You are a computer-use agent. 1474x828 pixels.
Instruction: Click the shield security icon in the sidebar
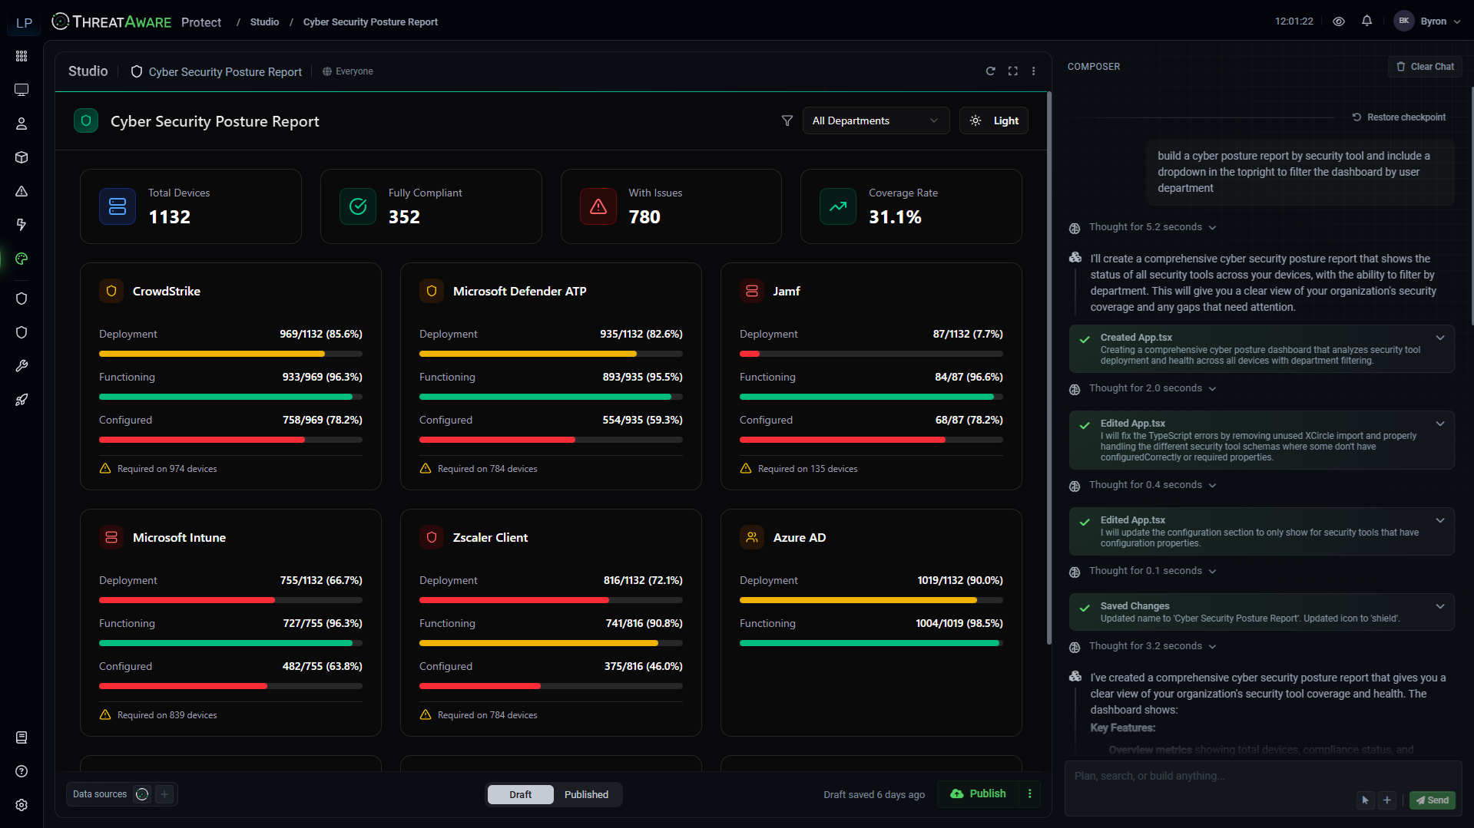tap(22, 299)
